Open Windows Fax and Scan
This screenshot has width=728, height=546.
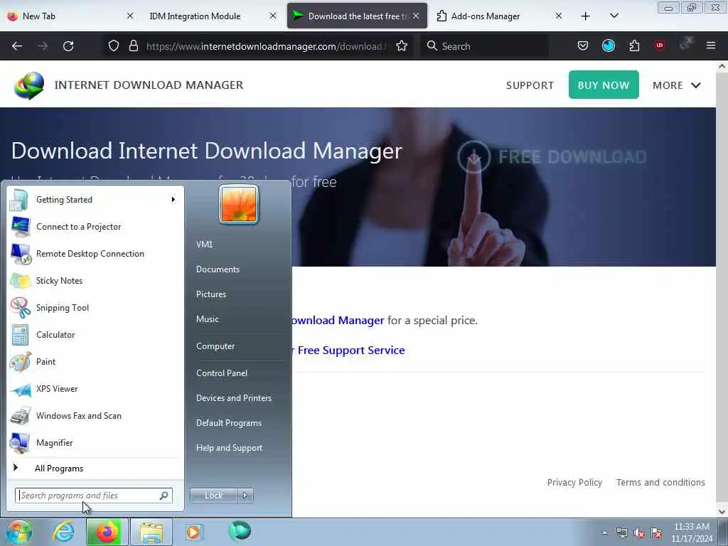(95, 415)
